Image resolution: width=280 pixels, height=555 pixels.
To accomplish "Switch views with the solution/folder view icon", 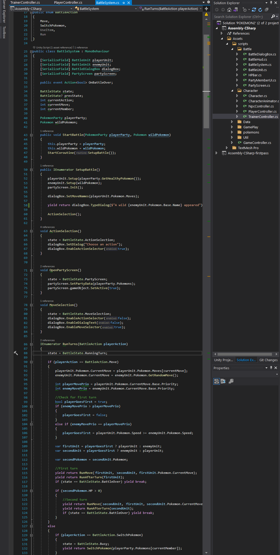I will click(x=236, y=10).
